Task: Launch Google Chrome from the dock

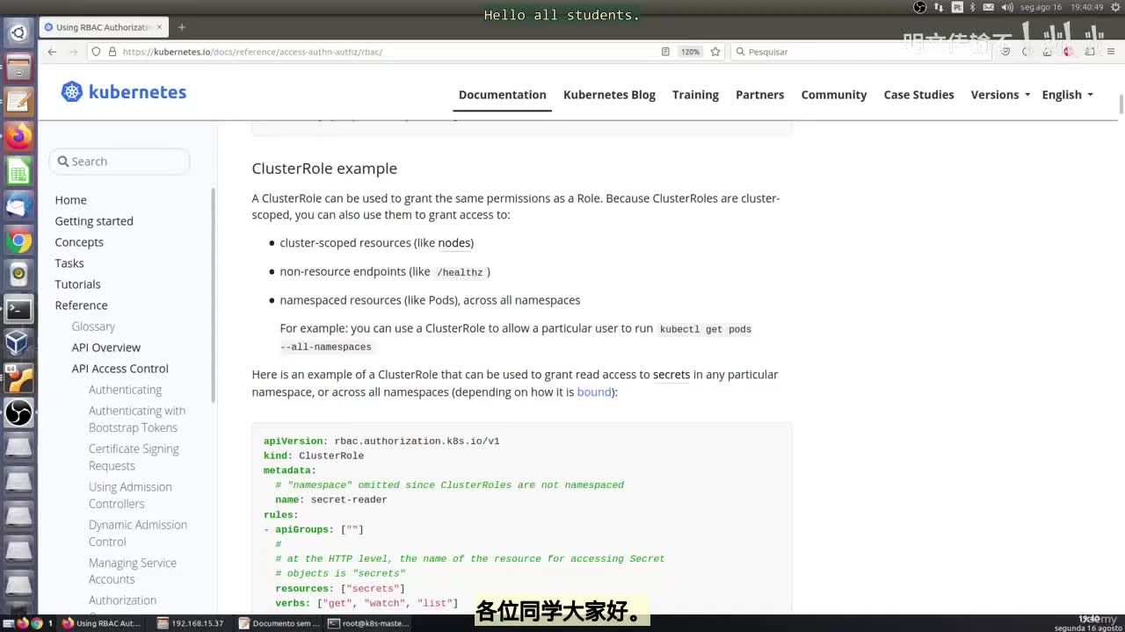Action: [x=18, y=241]
